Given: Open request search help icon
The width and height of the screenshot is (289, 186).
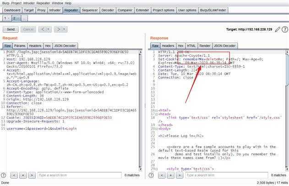Looking at the screenshot, I should pos(3,175).
